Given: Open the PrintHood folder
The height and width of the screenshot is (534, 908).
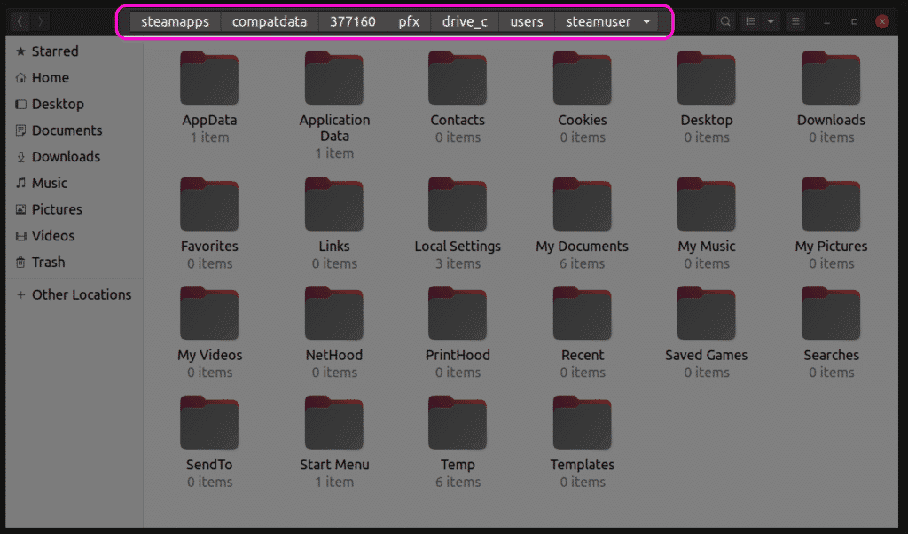Looking at the screenshot, I should point(458,313).
